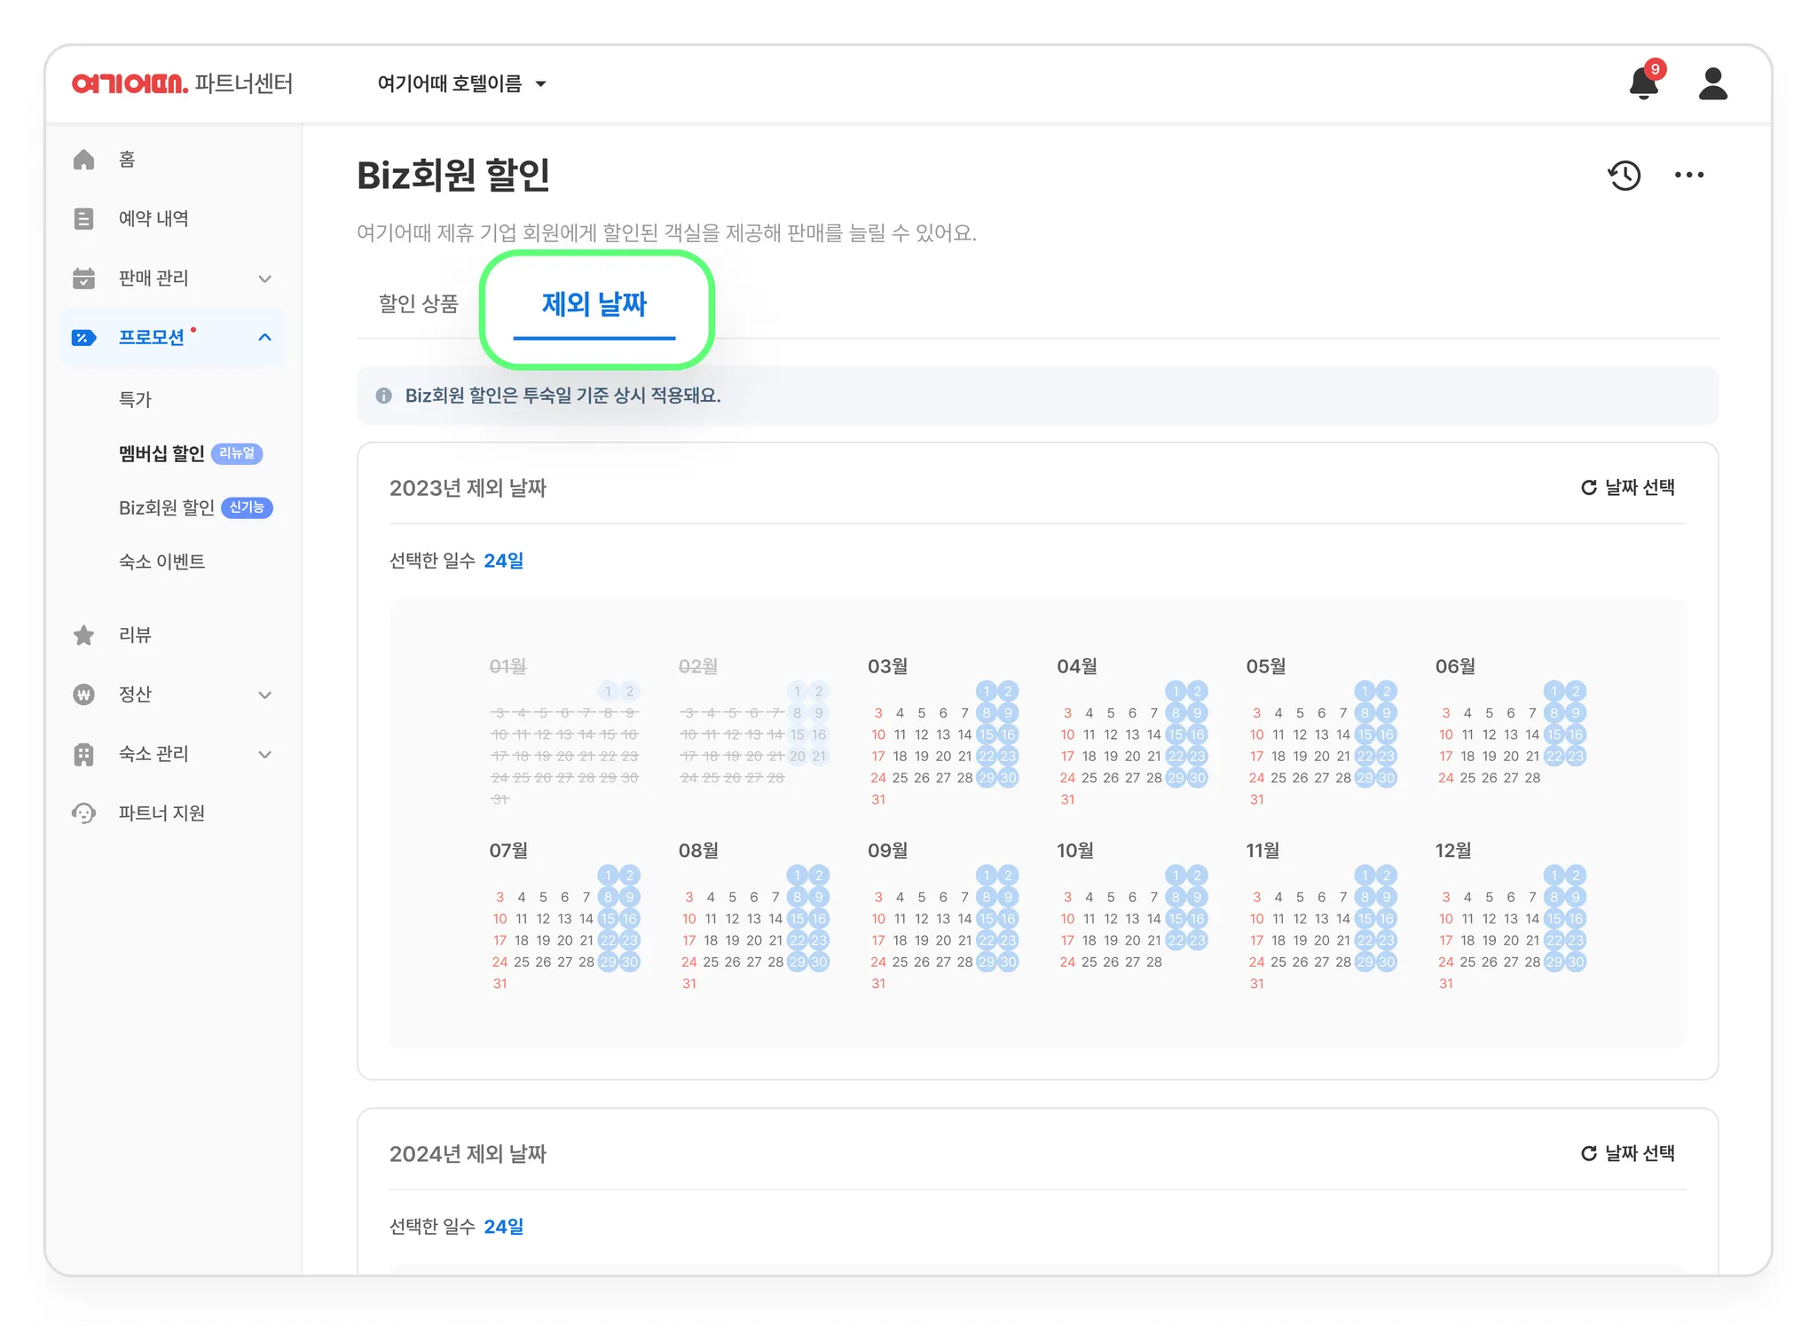Viewport: 1817px width, 1335px height.
Task: Switch to the 할인 상품 tab
Action: coord(418,304)
